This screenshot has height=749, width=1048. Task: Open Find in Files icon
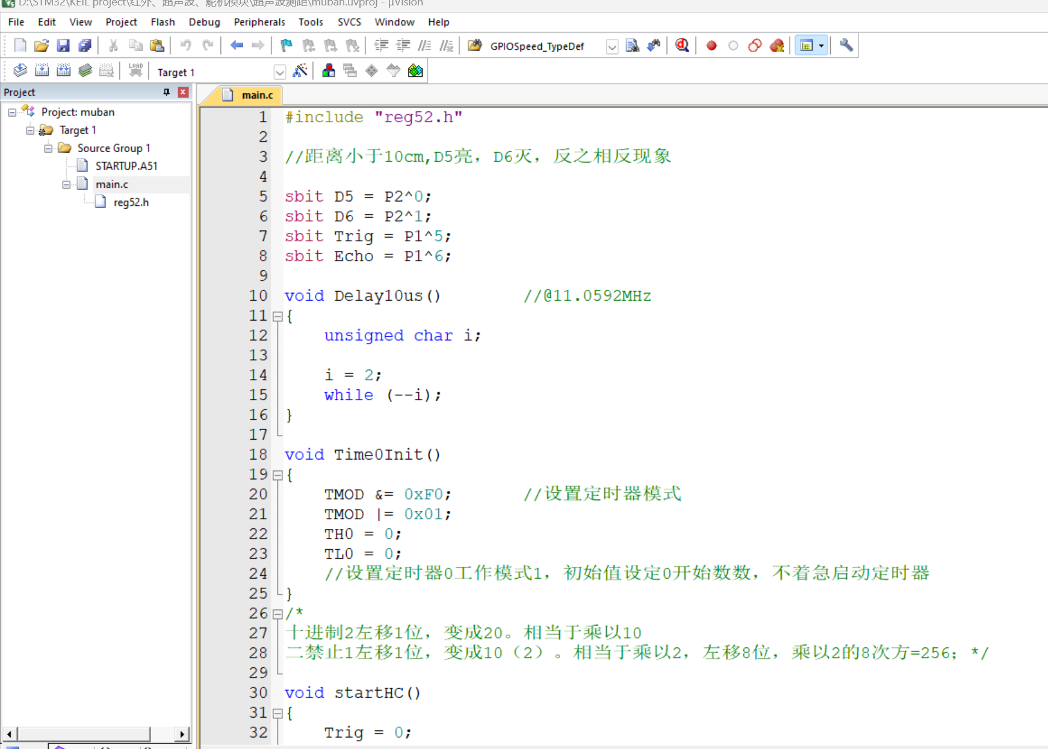475,46
